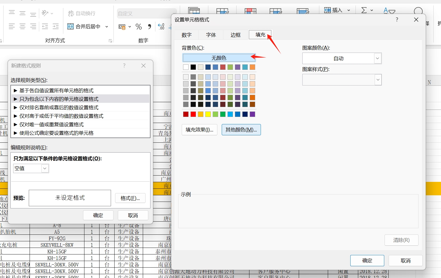The height and width of the screenshot is (278, 441).
Task: Click cell FY-92G in spreadsheet
Action: (x=57, y=238)
